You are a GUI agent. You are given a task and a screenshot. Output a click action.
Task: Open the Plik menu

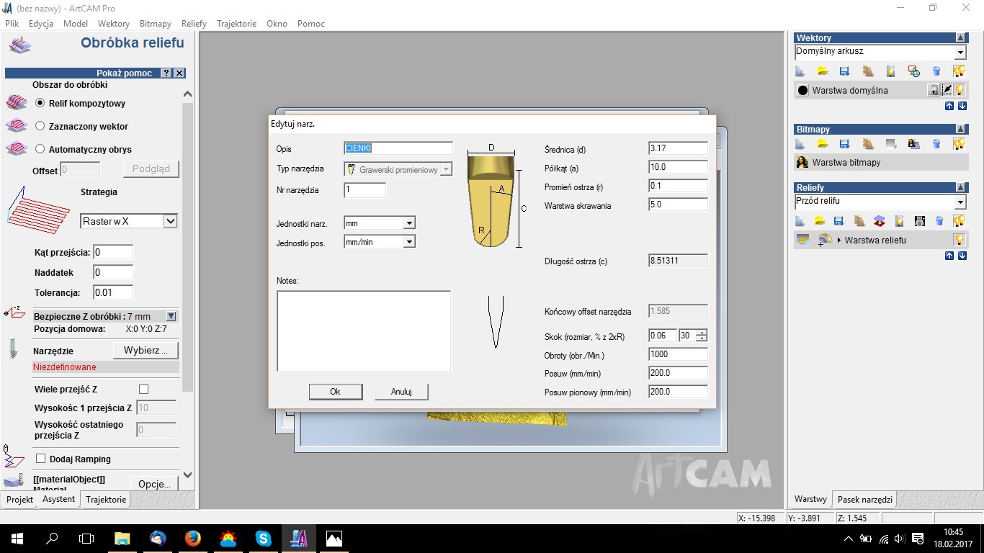coord(12,24)
